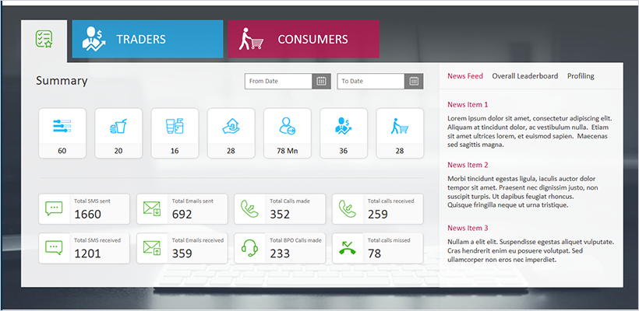Screen dimensions: 639x311
Task: Open the From Date calendar picker
Action: (321, 82)
